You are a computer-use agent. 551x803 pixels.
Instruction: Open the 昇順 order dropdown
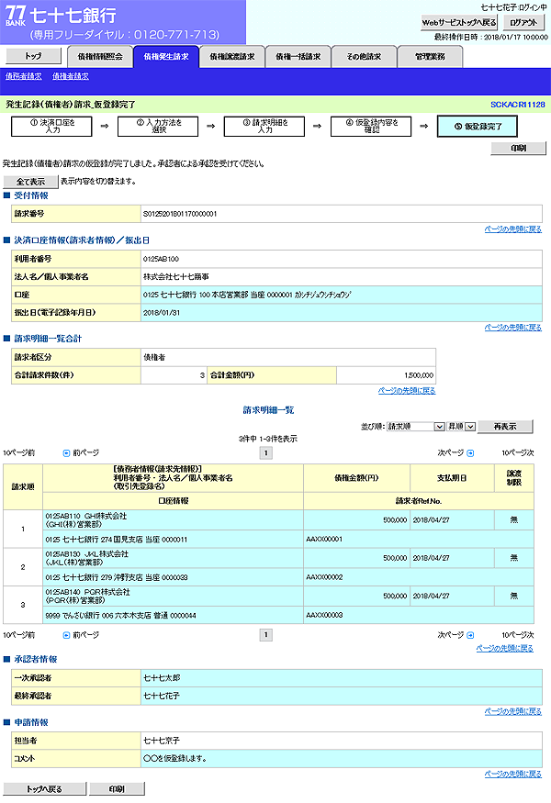(462, 427)
